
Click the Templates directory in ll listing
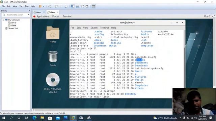point(141,85)
